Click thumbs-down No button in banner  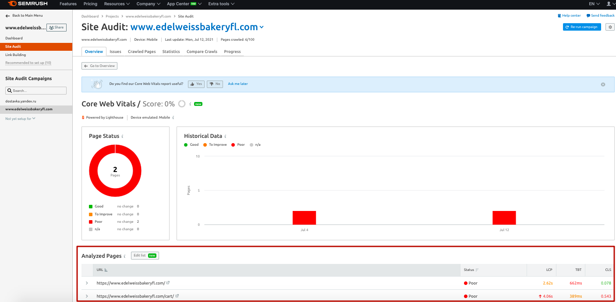pos(215,84)
